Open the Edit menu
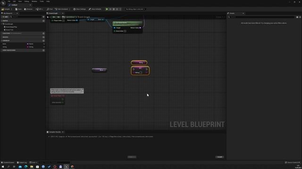Image resolution: width=302 pixels, height=169 pixels. [x=14, y=1]
